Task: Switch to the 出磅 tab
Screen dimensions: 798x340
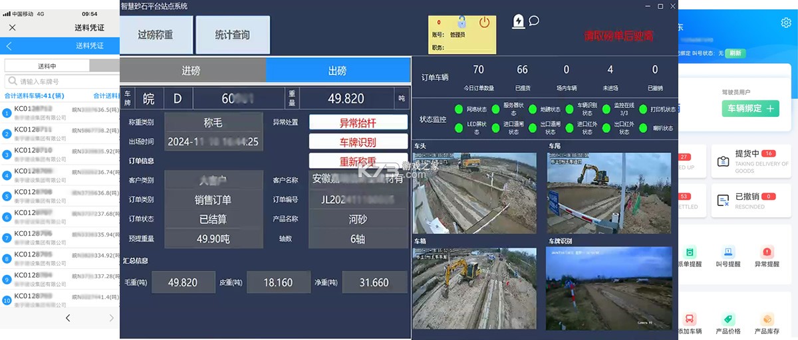Action: (338, 70)
